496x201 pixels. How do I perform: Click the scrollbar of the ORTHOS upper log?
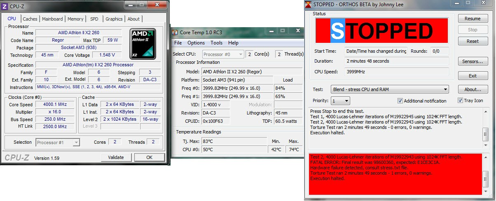point(485,128)
